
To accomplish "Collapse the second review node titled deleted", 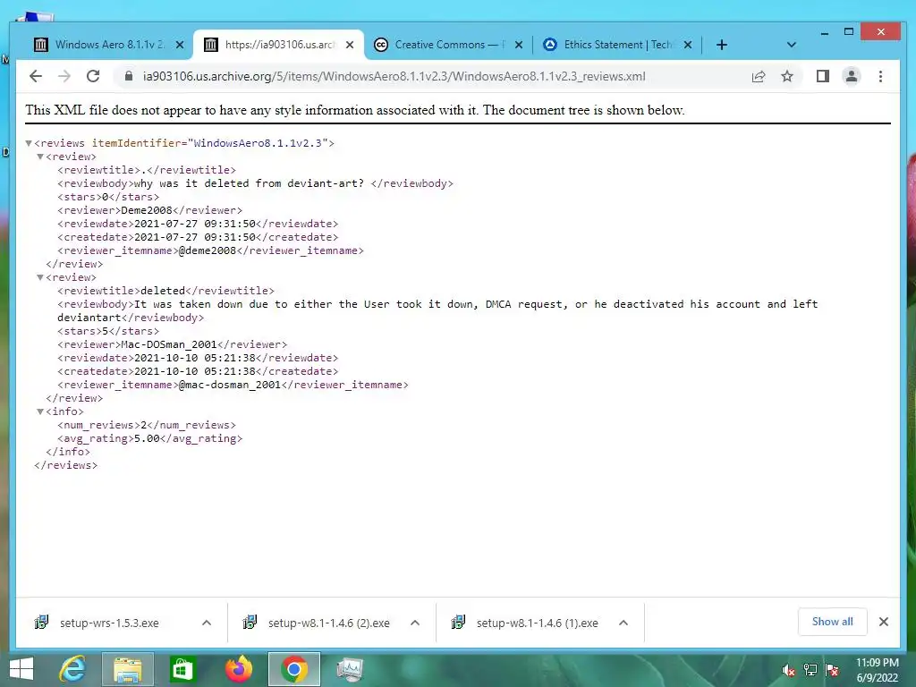I will tap(40, 277).
